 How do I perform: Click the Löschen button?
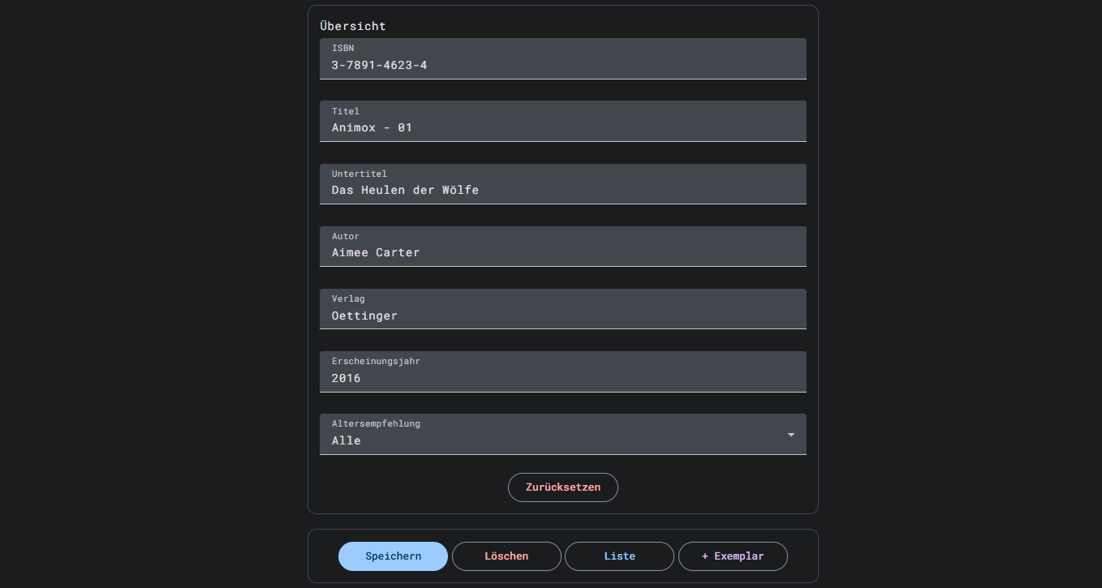point(506,556)
